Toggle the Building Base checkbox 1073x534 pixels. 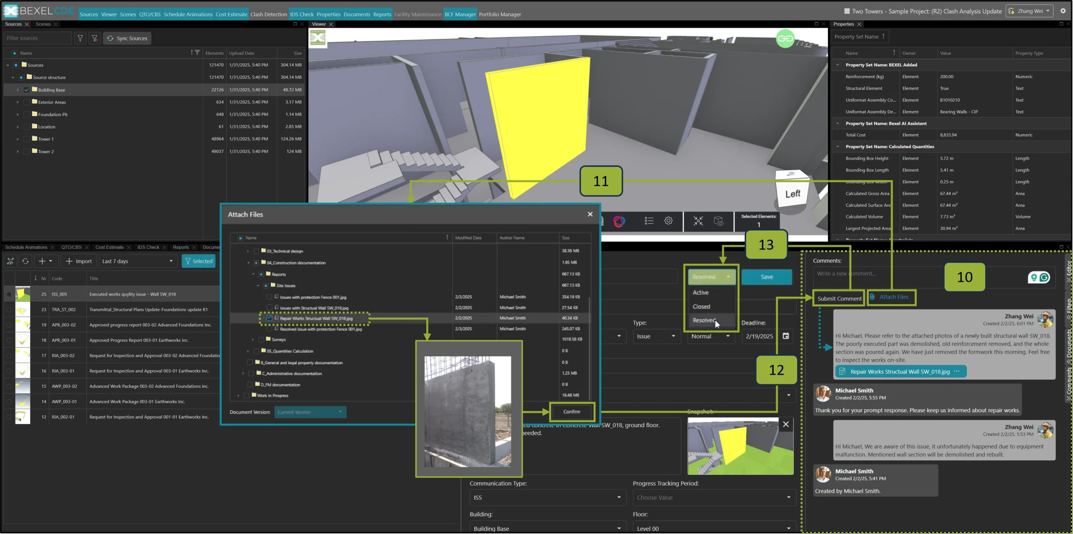click(26, 90)
